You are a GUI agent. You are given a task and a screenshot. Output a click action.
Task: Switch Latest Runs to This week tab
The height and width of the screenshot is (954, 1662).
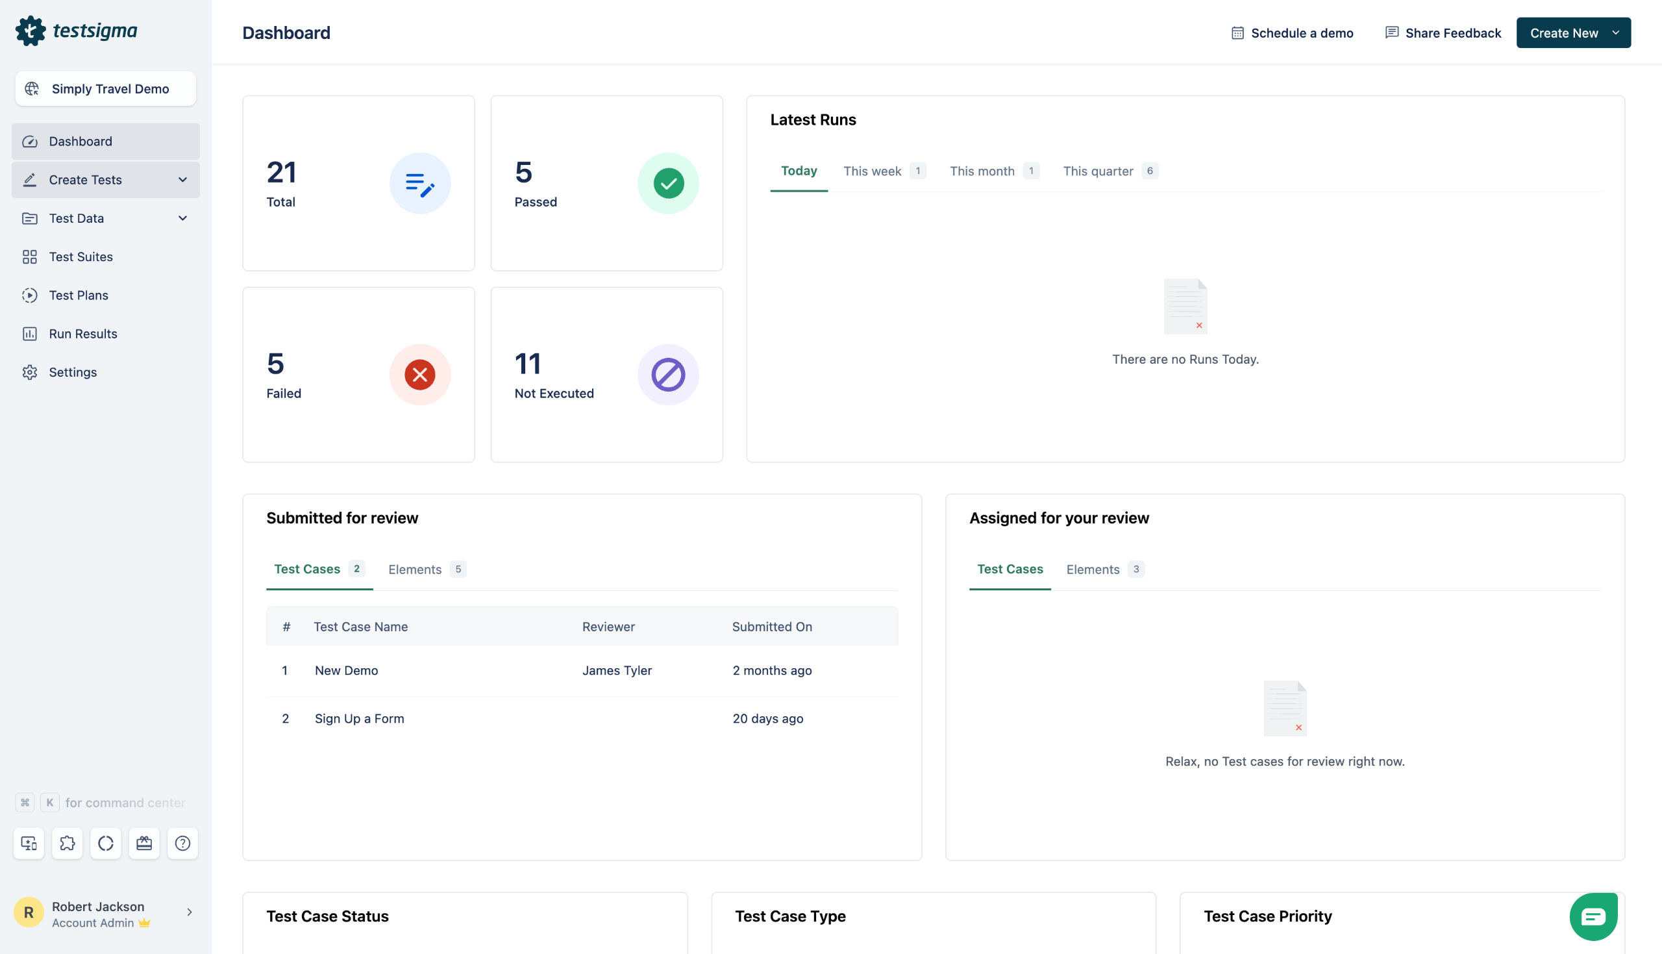click(x=873, y=171)
